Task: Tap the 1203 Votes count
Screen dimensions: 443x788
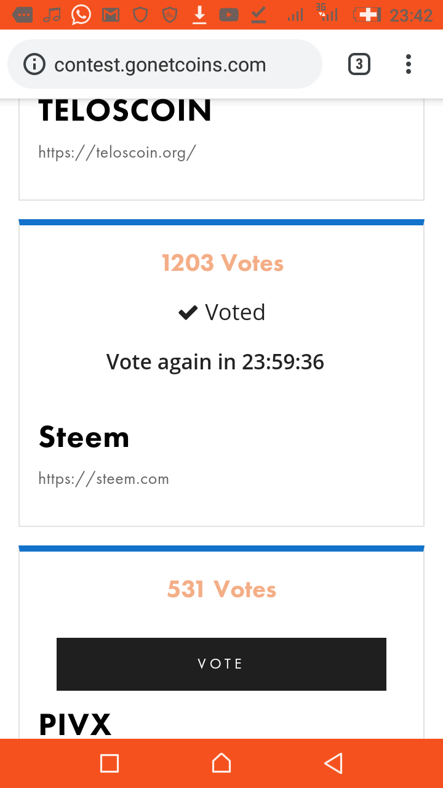Action: click(222, 263)
